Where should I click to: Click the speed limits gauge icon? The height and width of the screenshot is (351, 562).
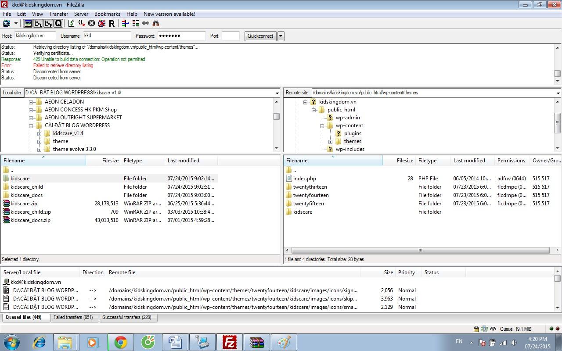tap(493, 329)
